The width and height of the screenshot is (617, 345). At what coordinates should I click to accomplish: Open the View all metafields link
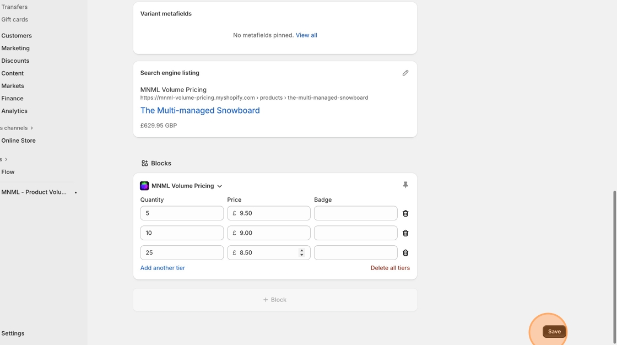tap(306, 35)
